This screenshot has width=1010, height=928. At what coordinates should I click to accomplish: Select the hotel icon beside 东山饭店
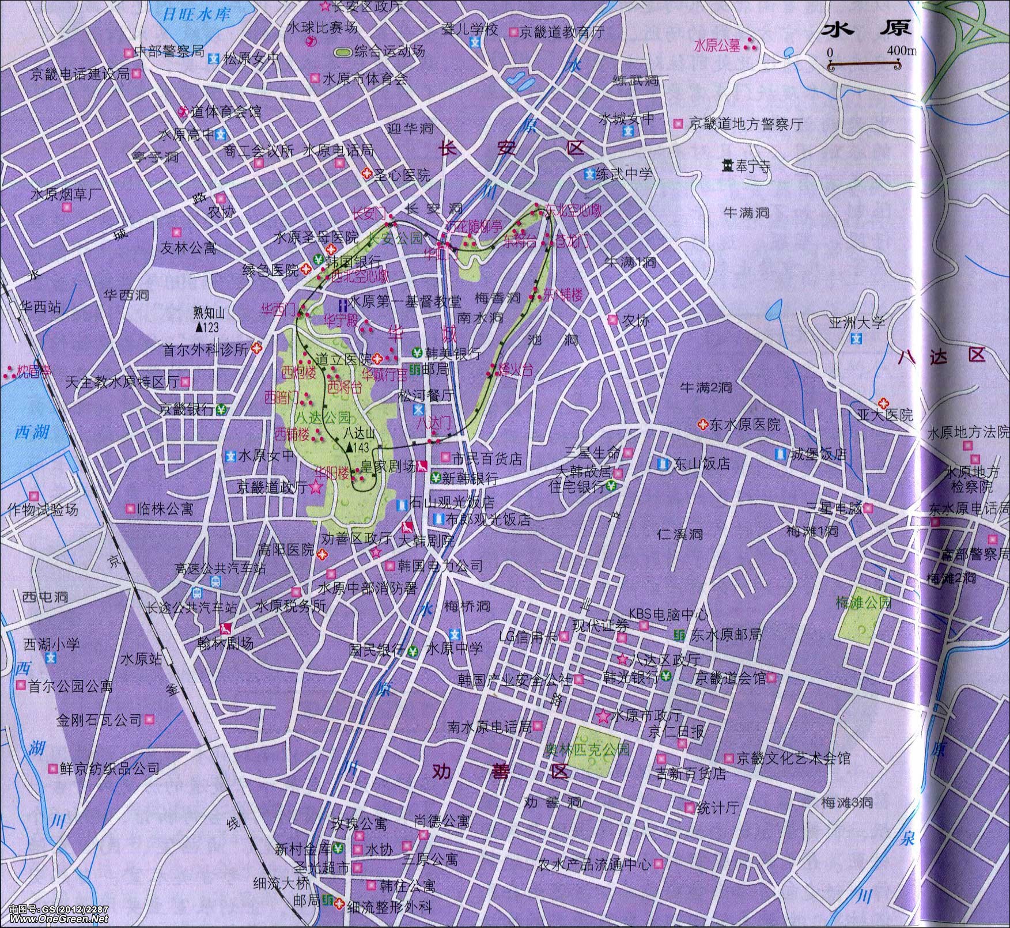[663, 463]
